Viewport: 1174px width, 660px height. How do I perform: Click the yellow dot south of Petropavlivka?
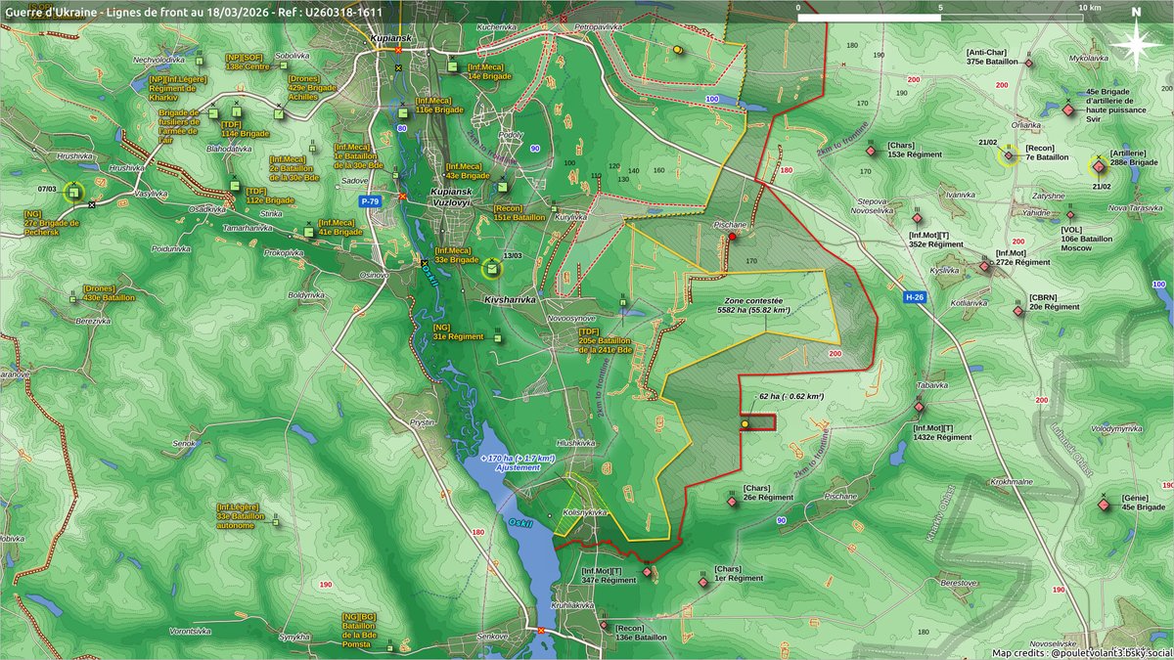[x=677, y=49]
